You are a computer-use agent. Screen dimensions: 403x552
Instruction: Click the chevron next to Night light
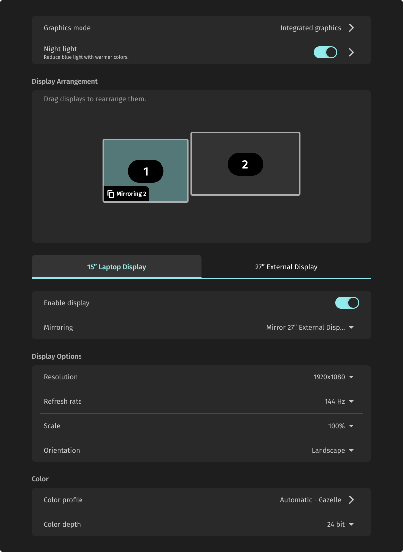tap(351, 52)
